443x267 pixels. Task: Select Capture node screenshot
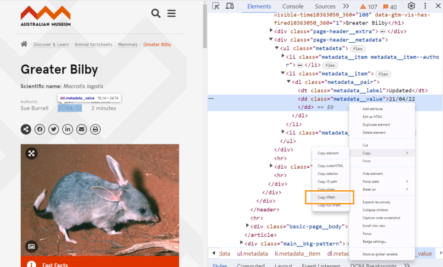click(381, 218)
